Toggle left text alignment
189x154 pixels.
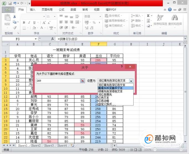61,22
